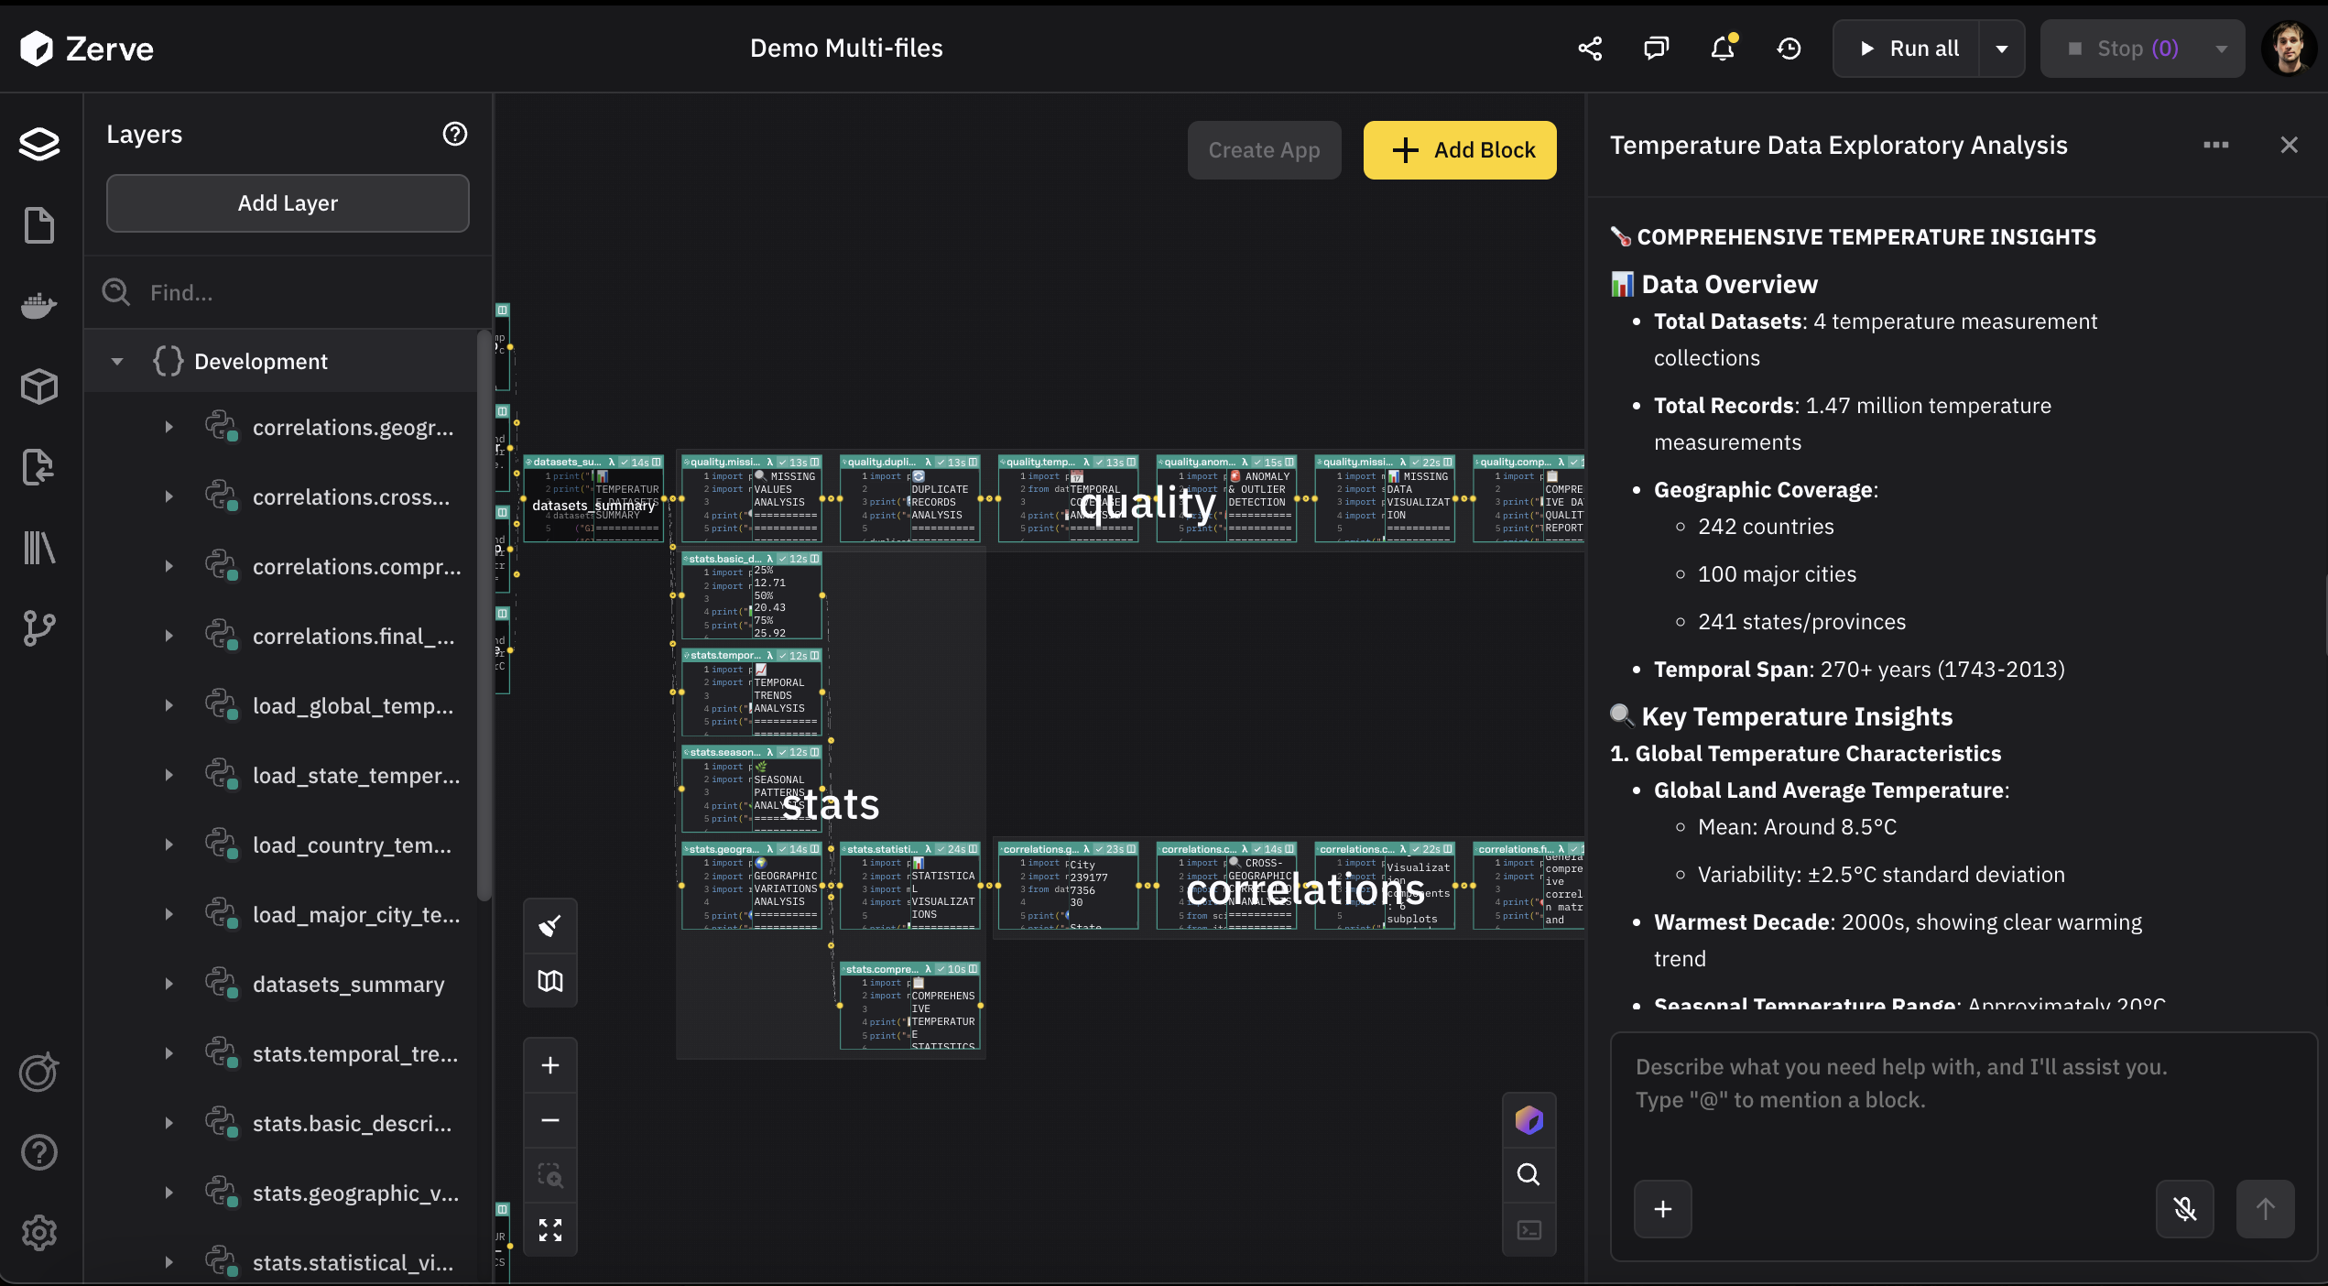The height and width of the screenshot is (1286, 2328).
Task: Click the Add Layer button
Action: 288,203
